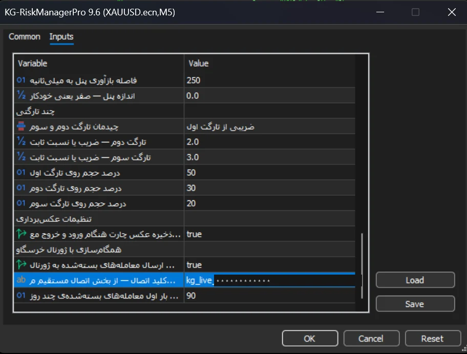Select the Inputs tab
The image size is (467, 354).
tap(61, 37)
